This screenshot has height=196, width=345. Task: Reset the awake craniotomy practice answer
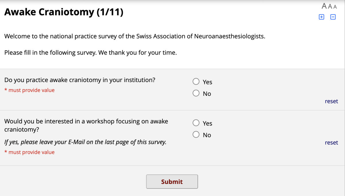[x=331, y=101]
